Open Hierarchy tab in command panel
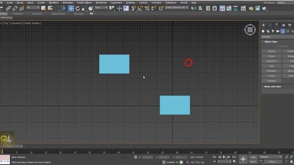Image resolution: width=294 pixels, height=165 pixels. point(277,25)
